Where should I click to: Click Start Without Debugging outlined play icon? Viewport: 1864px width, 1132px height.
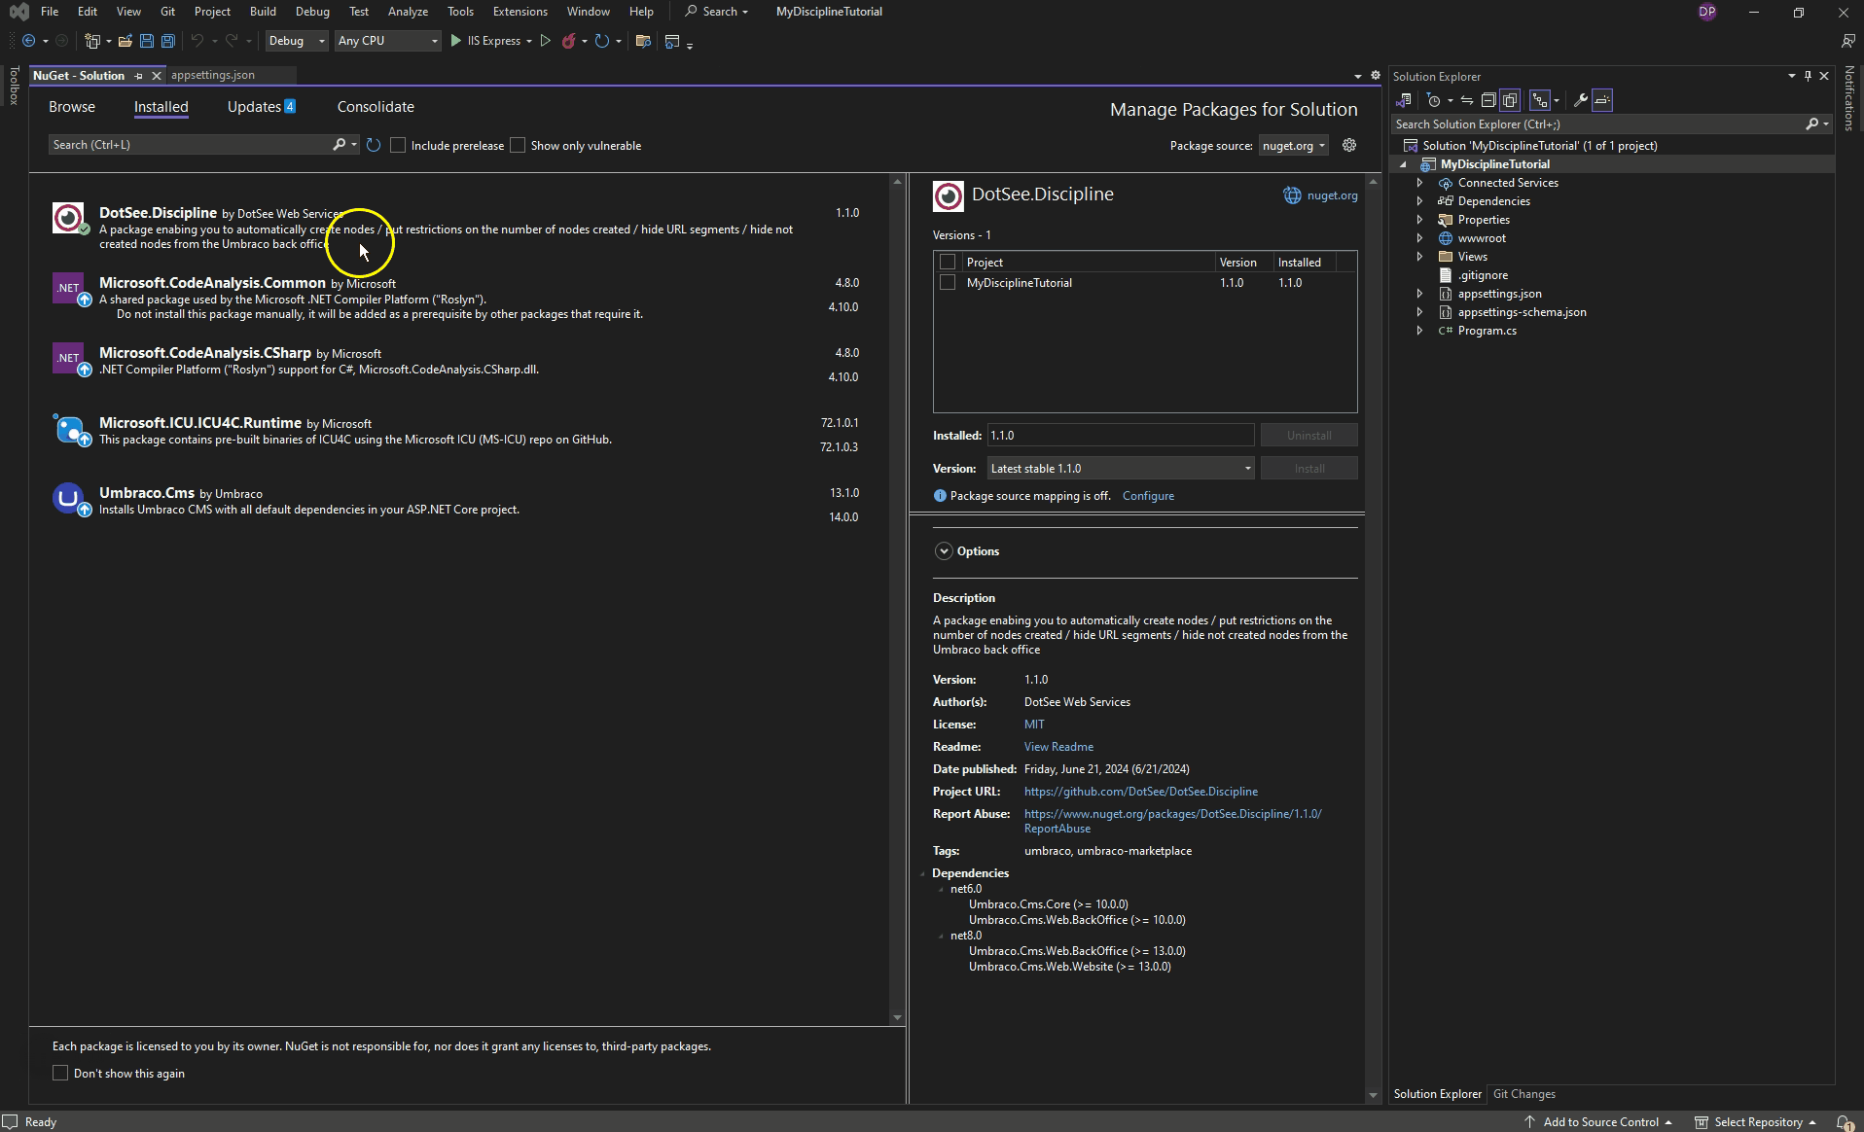point(546,41)
